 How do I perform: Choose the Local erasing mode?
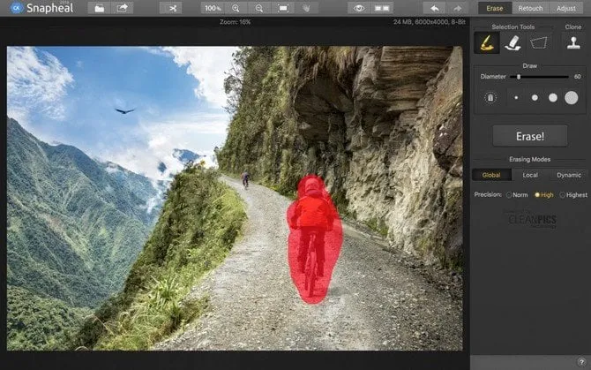coord(530,175)
